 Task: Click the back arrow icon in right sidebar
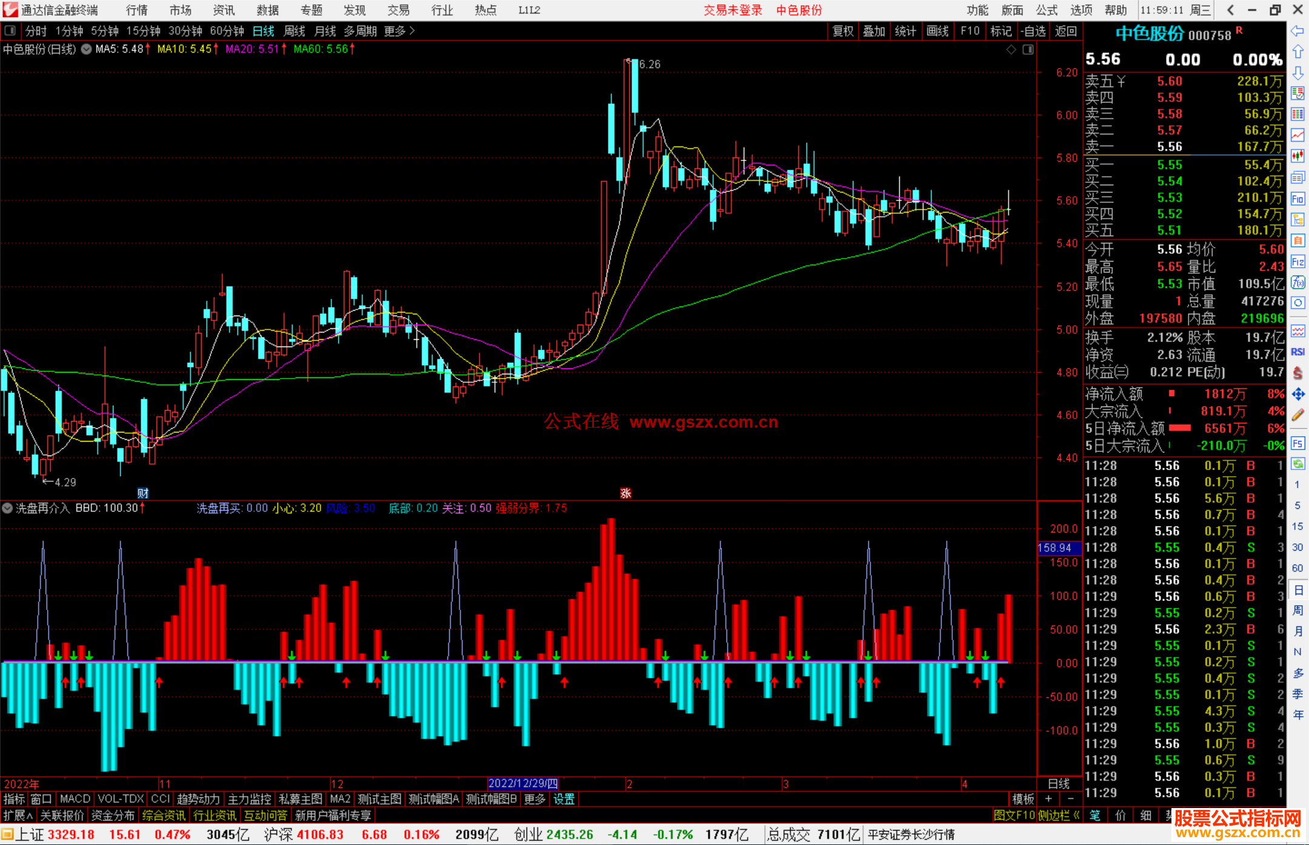1297,31
